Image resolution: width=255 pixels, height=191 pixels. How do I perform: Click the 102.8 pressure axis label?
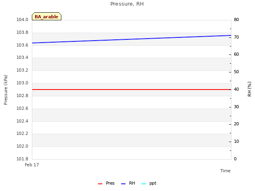click(x=22, y=95)
